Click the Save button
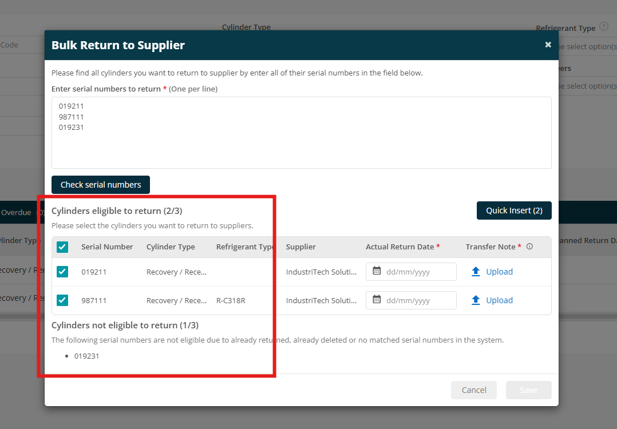This screenshot has height=429, width=617. click(x=528, y=390)
